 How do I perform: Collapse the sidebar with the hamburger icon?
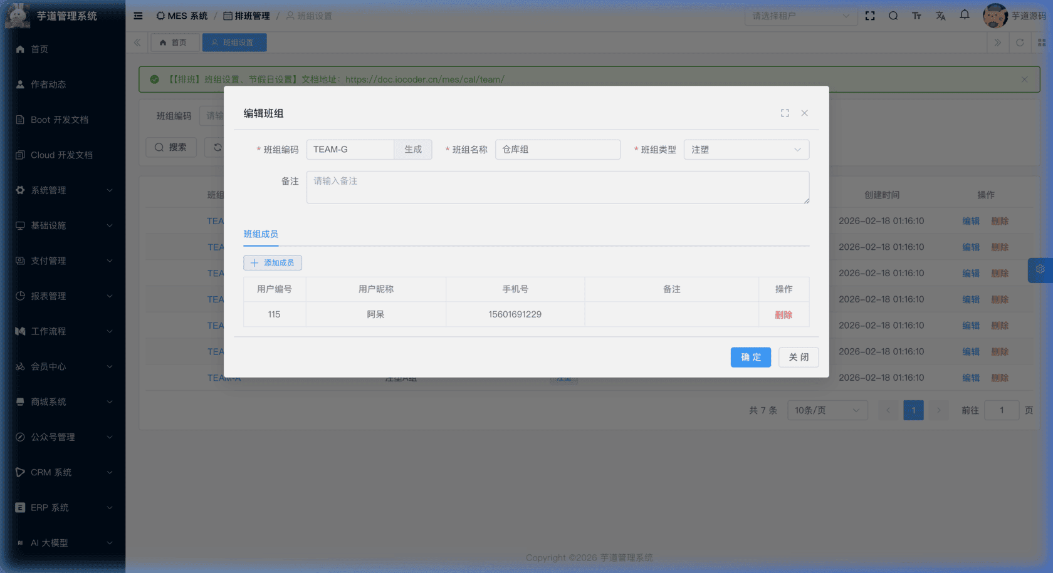pos(138,16)
